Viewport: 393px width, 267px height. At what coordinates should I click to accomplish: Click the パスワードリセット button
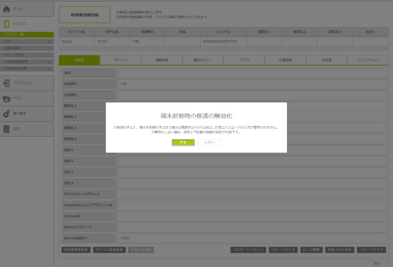pyautogui.click(x=248, y=250)
